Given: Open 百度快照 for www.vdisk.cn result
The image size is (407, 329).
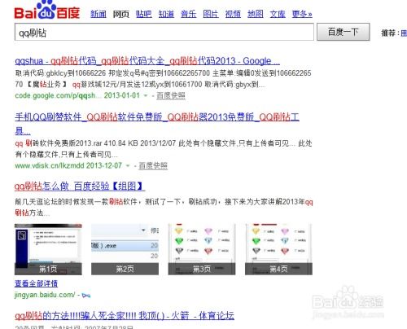Looking at the screenshot, I should pyautogui.click(x=153, y=165).
